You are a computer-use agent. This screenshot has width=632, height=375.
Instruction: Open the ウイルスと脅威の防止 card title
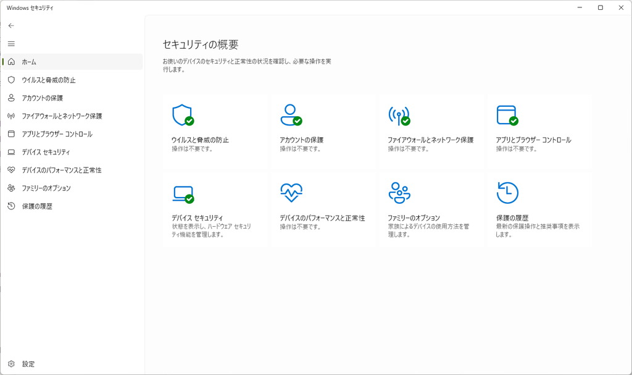coord(200,140)
